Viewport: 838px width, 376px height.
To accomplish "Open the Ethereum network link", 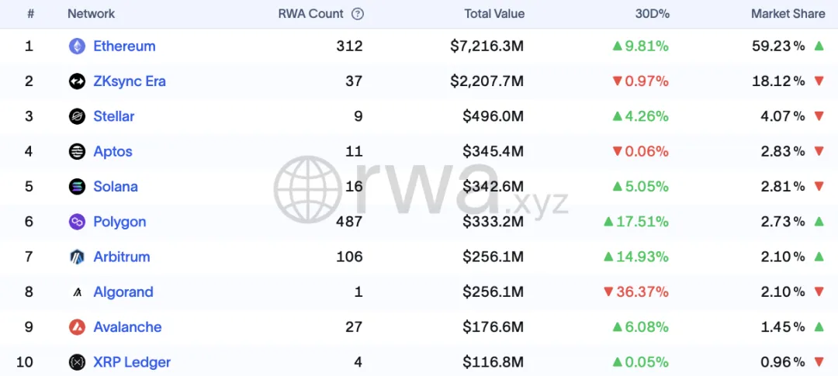I will click(124, 47).
